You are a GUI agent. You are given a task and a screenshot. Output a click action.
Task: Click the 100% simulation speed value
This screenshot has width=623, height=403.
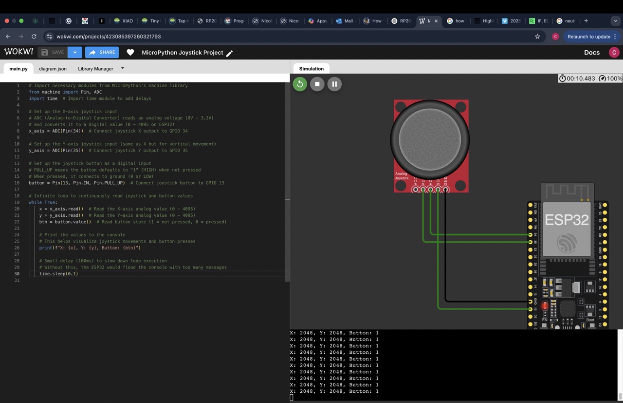click(x=614, y=78)
